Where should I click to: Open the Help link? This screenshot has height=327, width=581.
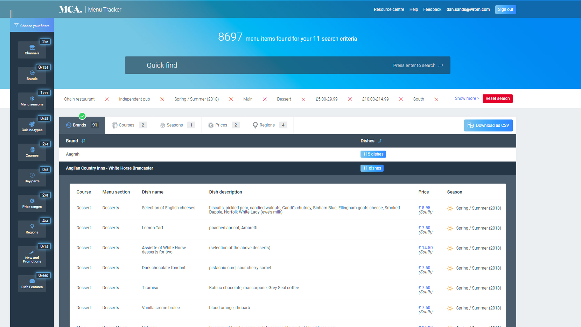414,9
